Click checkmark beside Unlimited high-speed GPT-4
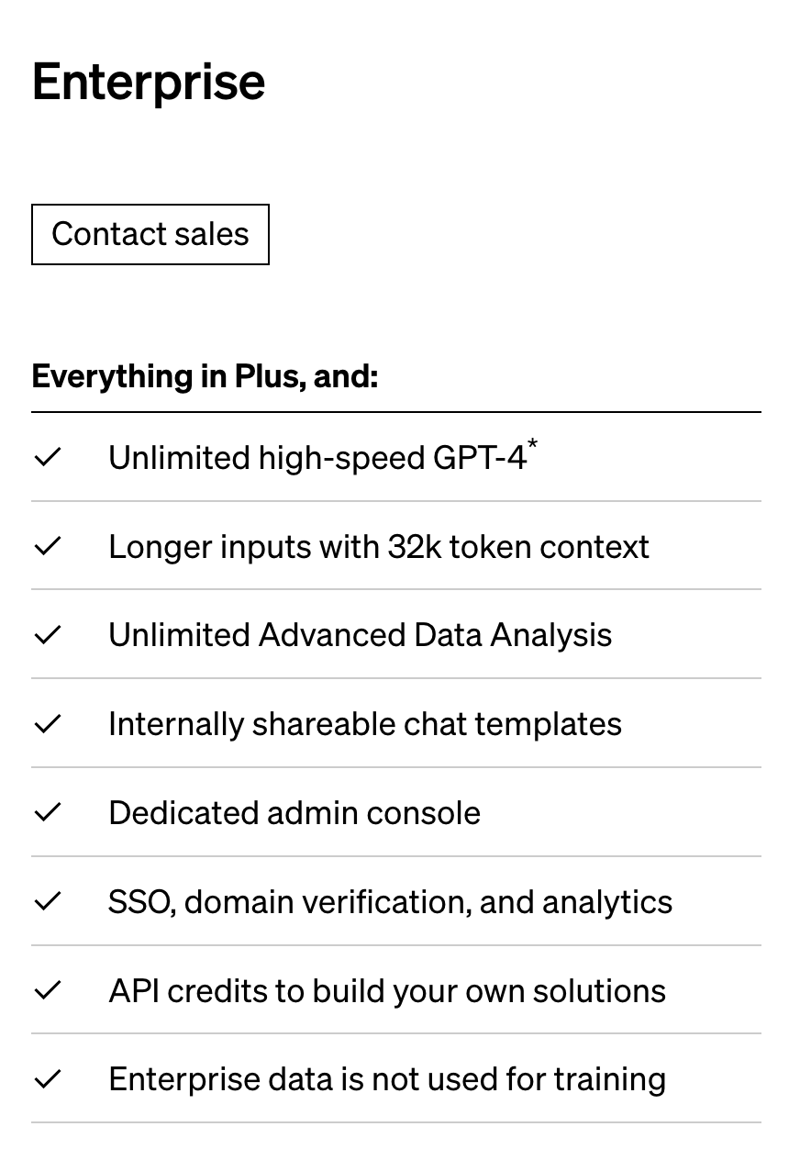This screenshot has height=1160, width=800. (47, 457)
